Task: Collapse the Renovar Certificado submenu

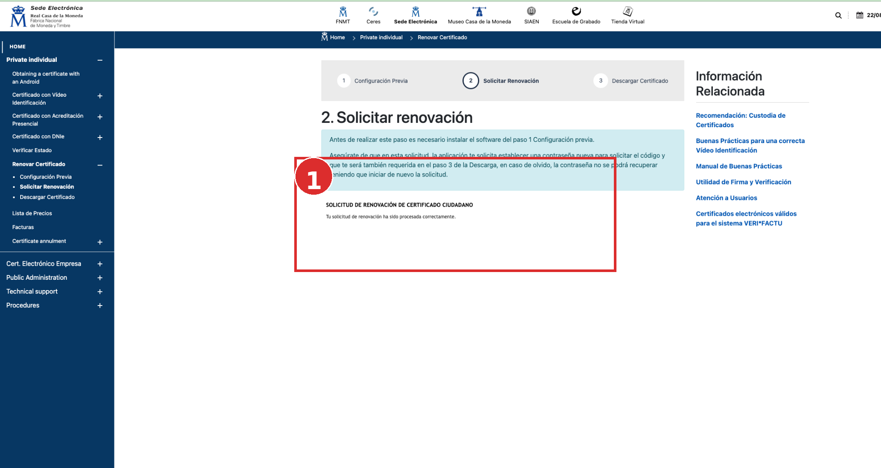Action: (x=100, y=165)
